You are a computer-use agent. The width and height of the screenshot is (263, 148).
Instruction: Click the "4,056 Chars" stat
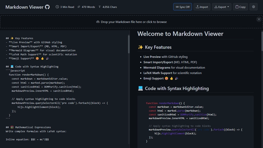point(110,7)
